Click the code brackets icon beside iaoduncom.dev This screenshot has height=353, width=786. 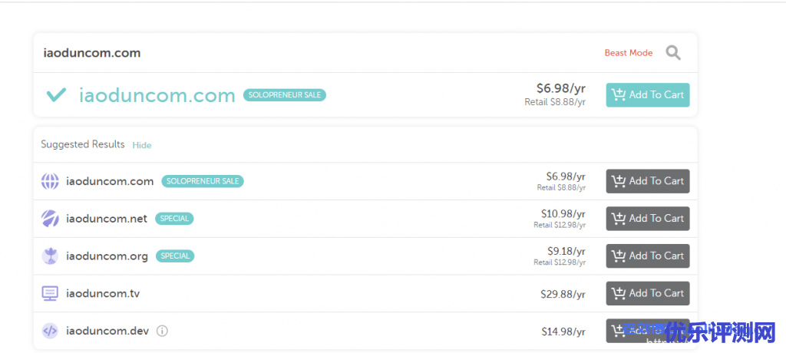point(50,332)
